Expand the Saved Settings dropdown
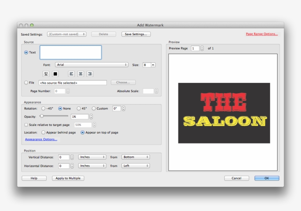 click(x=66, y=34)
